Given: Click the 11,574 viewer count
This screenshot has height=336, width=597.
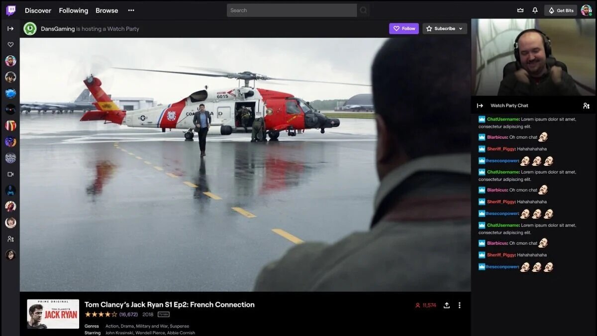Looking at the screenshot, I should coord(425,305).
